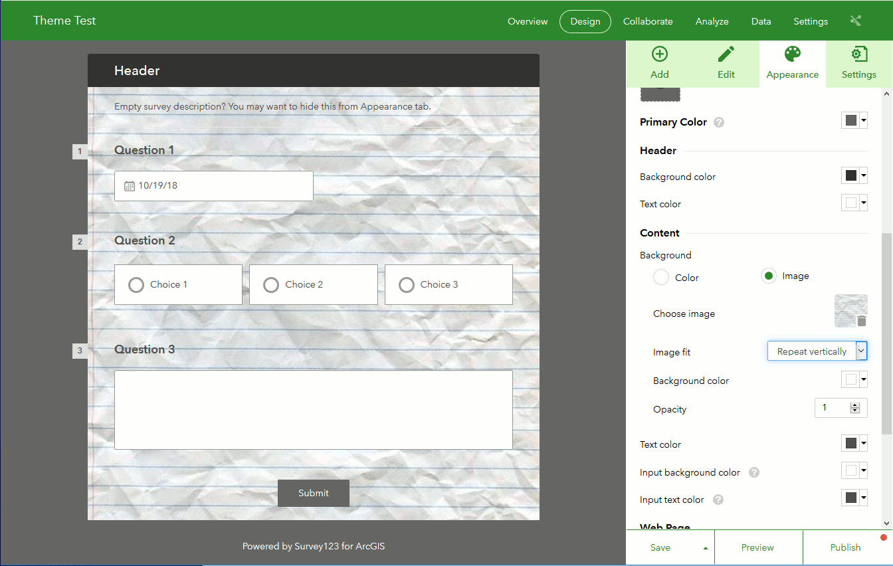Select the Color background radio button
This screenshot has width=893, height=566.
(x=661, y=277)
